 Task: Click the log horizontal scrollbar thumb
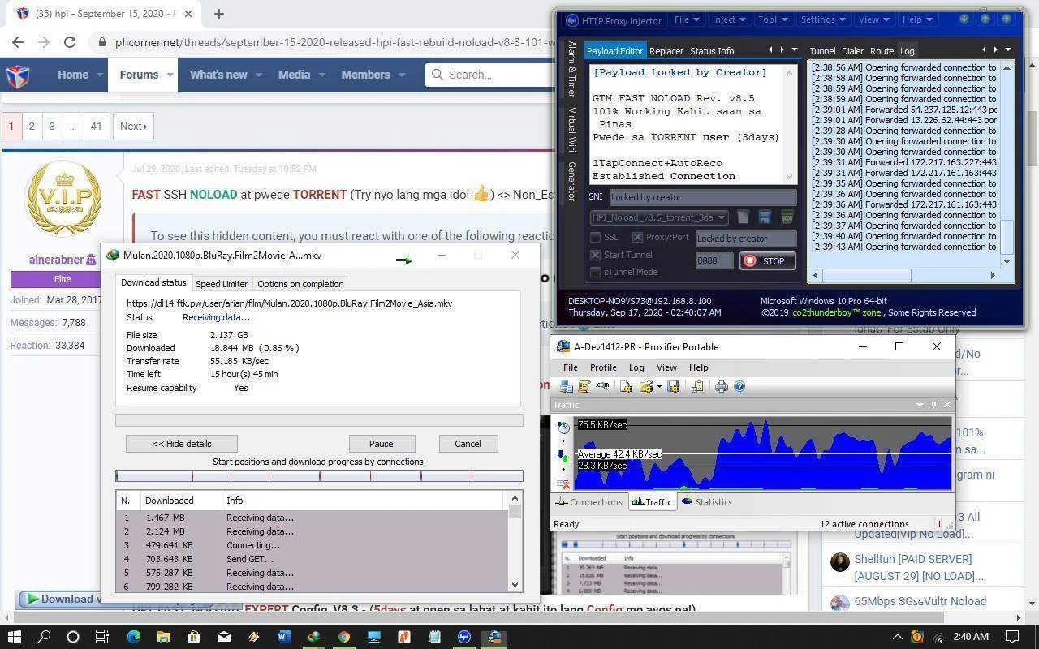(867, 276)
